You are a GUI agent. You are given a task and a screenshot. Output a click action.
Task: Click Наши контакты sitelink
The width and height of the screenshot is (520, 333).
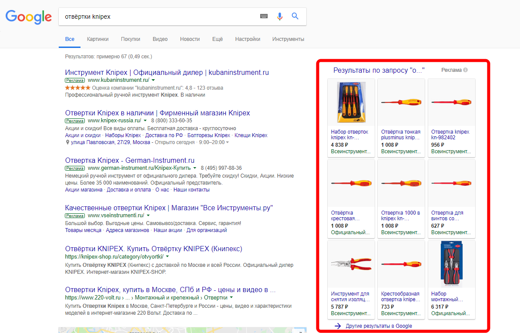[191, 190]
